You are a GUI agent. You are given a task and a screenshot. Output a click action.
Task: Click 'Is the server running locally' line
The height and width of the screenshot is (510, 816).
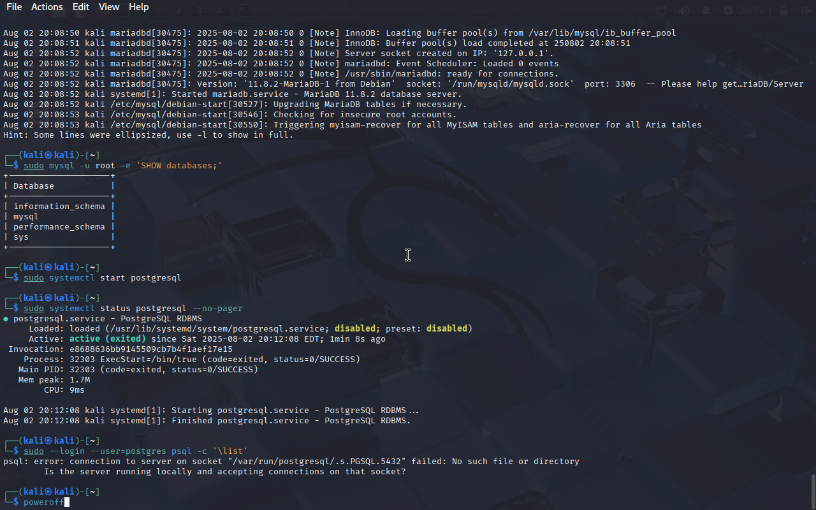[x=225, y=472]
